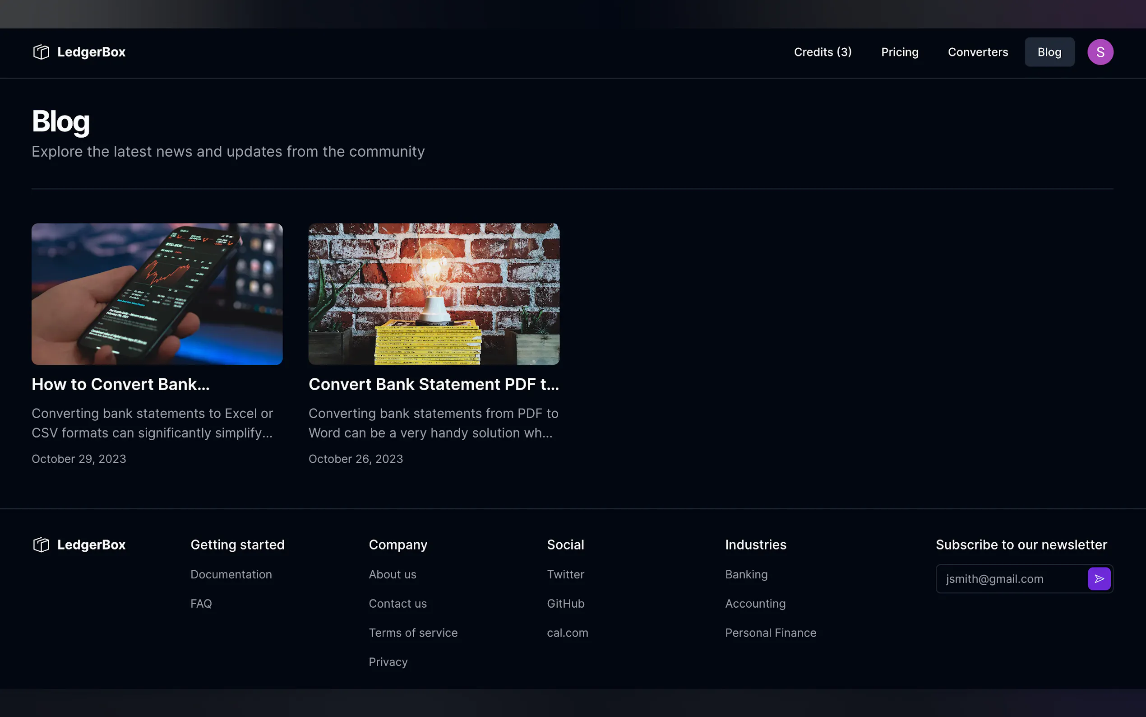Open the Personal Finance industry link
This screenshot has width=1146, height=717.
[770, 633]
